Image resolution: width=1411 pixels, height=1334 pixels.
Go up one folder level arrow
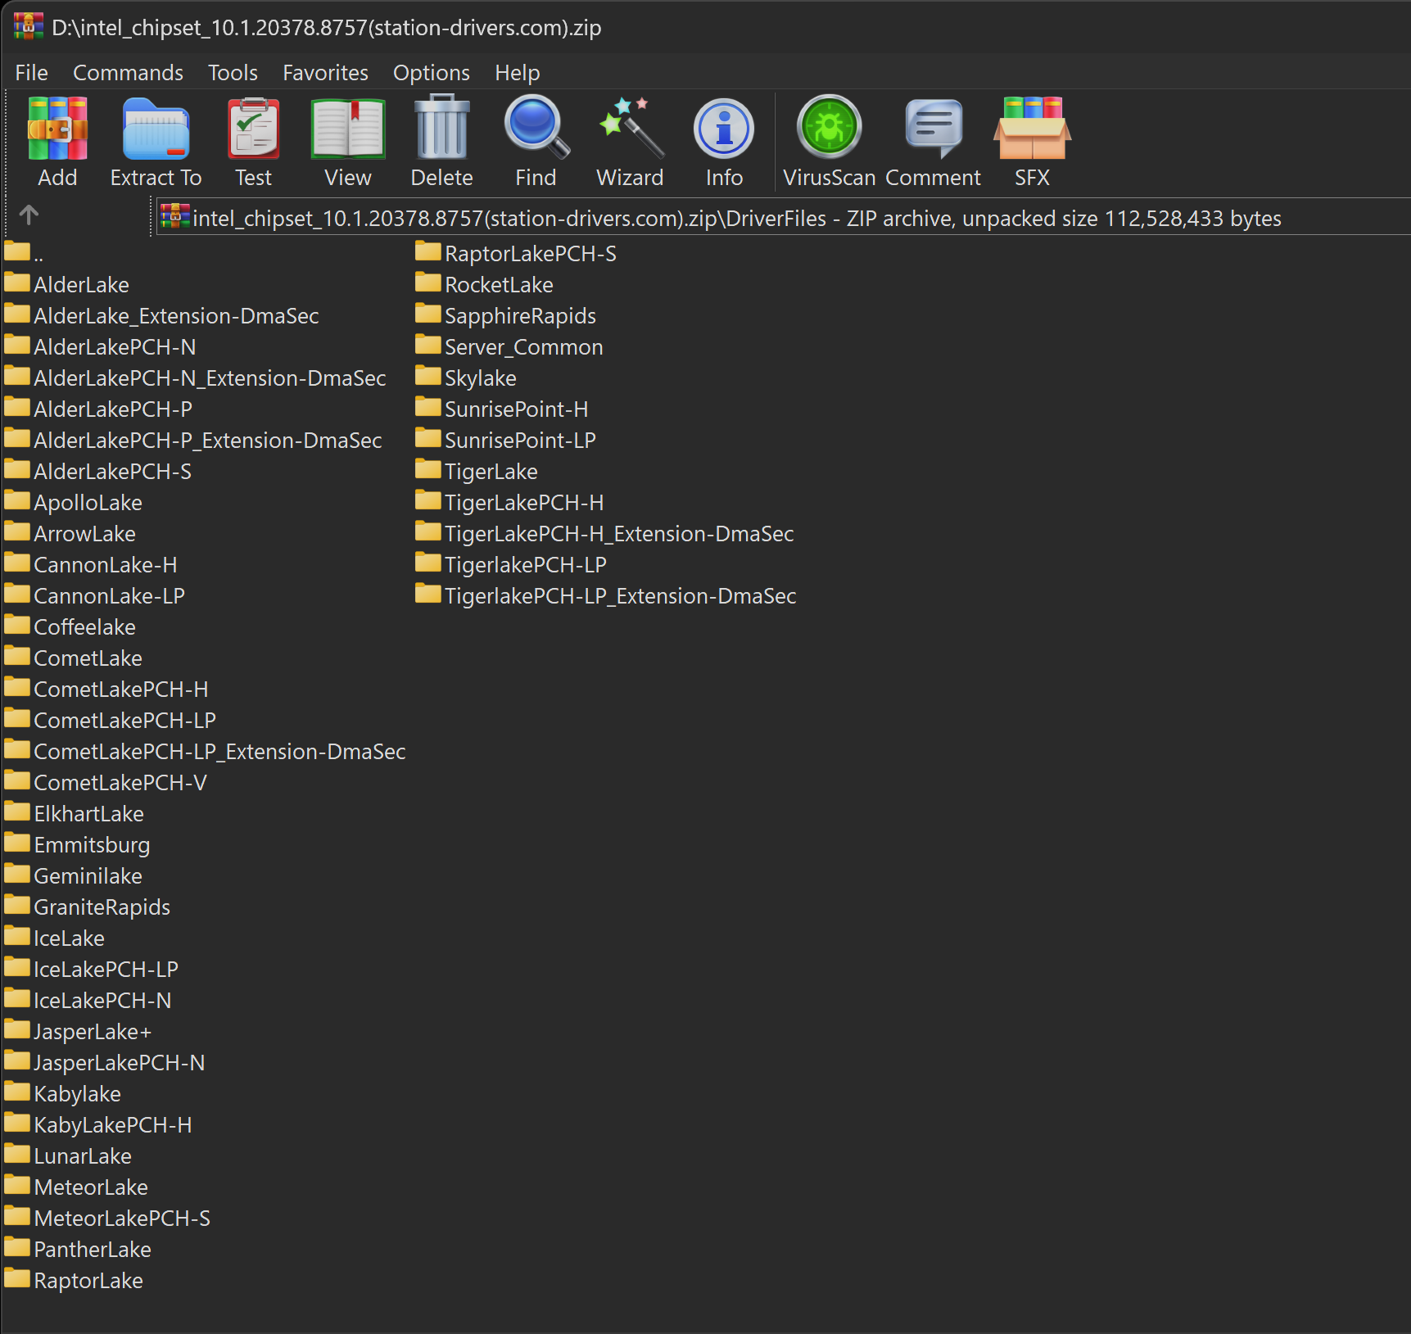click(x=29, y=215)
